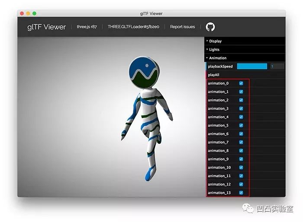Toggle the animation_13 checkbox

pyautogui.click(x=241, y=193)
